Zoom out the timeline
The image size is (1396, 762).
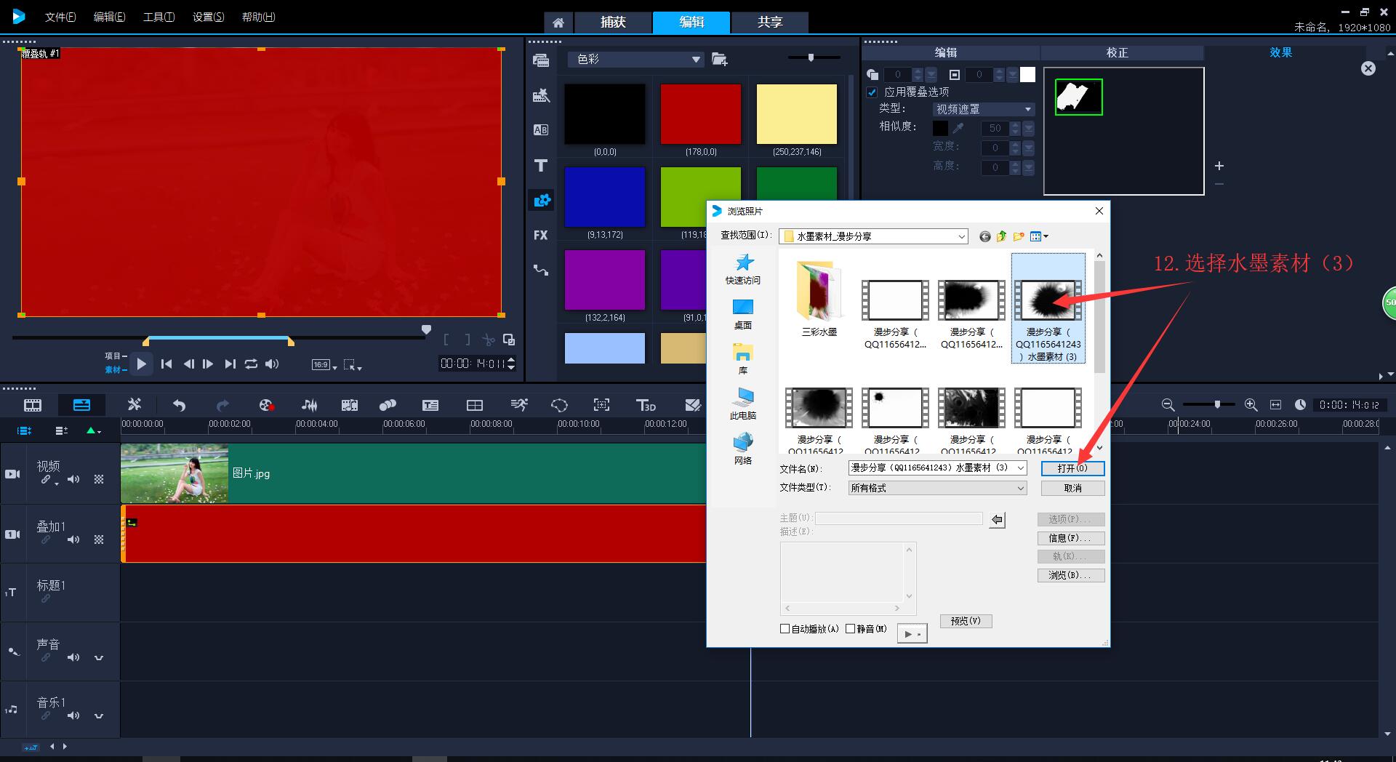pyautogui.click(x=1168, y=404)
